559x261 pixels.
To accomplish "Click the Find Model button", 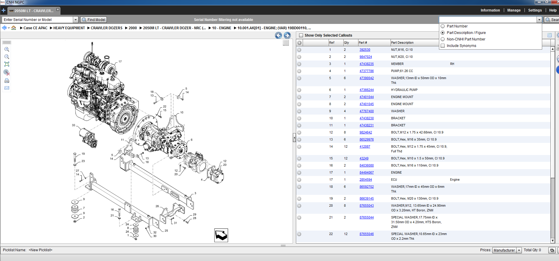I will pos(94,20).
